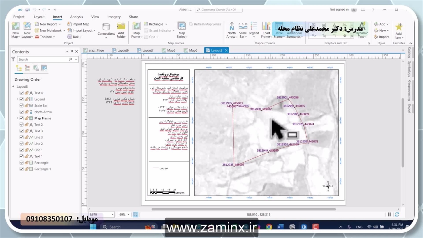Click the Add Item favorites star icon
Viewport: 423px width, 238px height.
399,27
